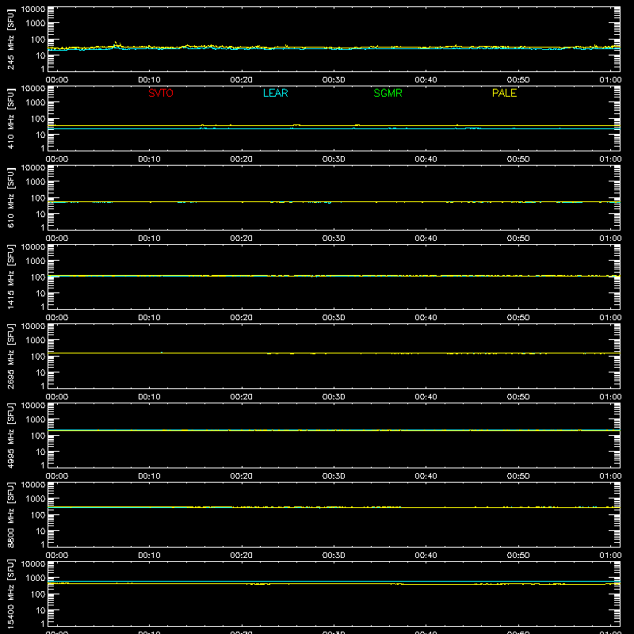Click 00:50 time label under 410 MHz plot
Viewport: 634px width, 634px height.
(518, 159)
